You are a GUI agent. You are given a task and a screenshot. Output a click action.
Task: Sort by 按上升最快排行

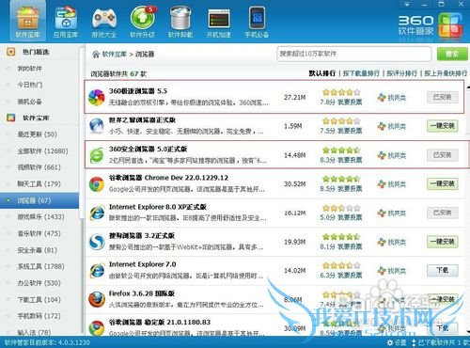tap(446, 73)
